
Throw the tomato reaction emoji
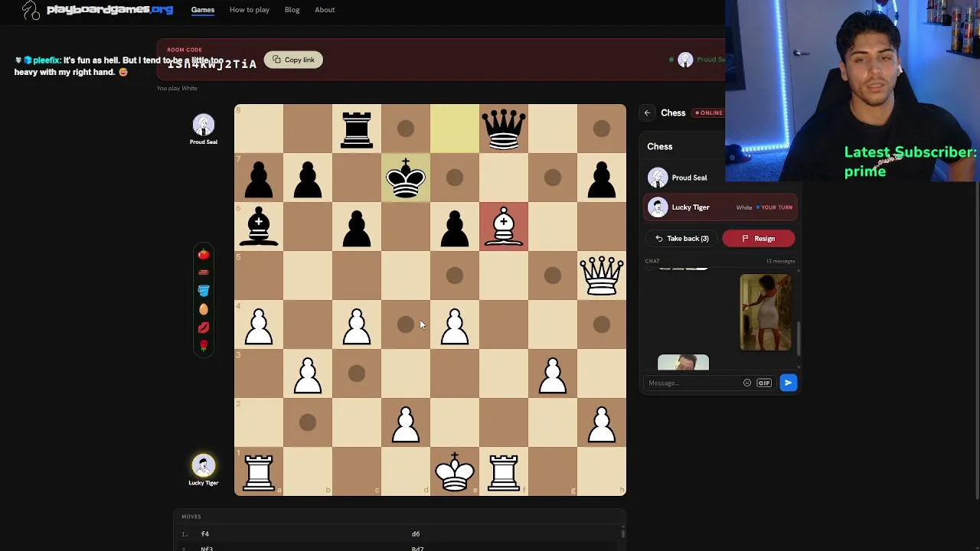[203, 254]
